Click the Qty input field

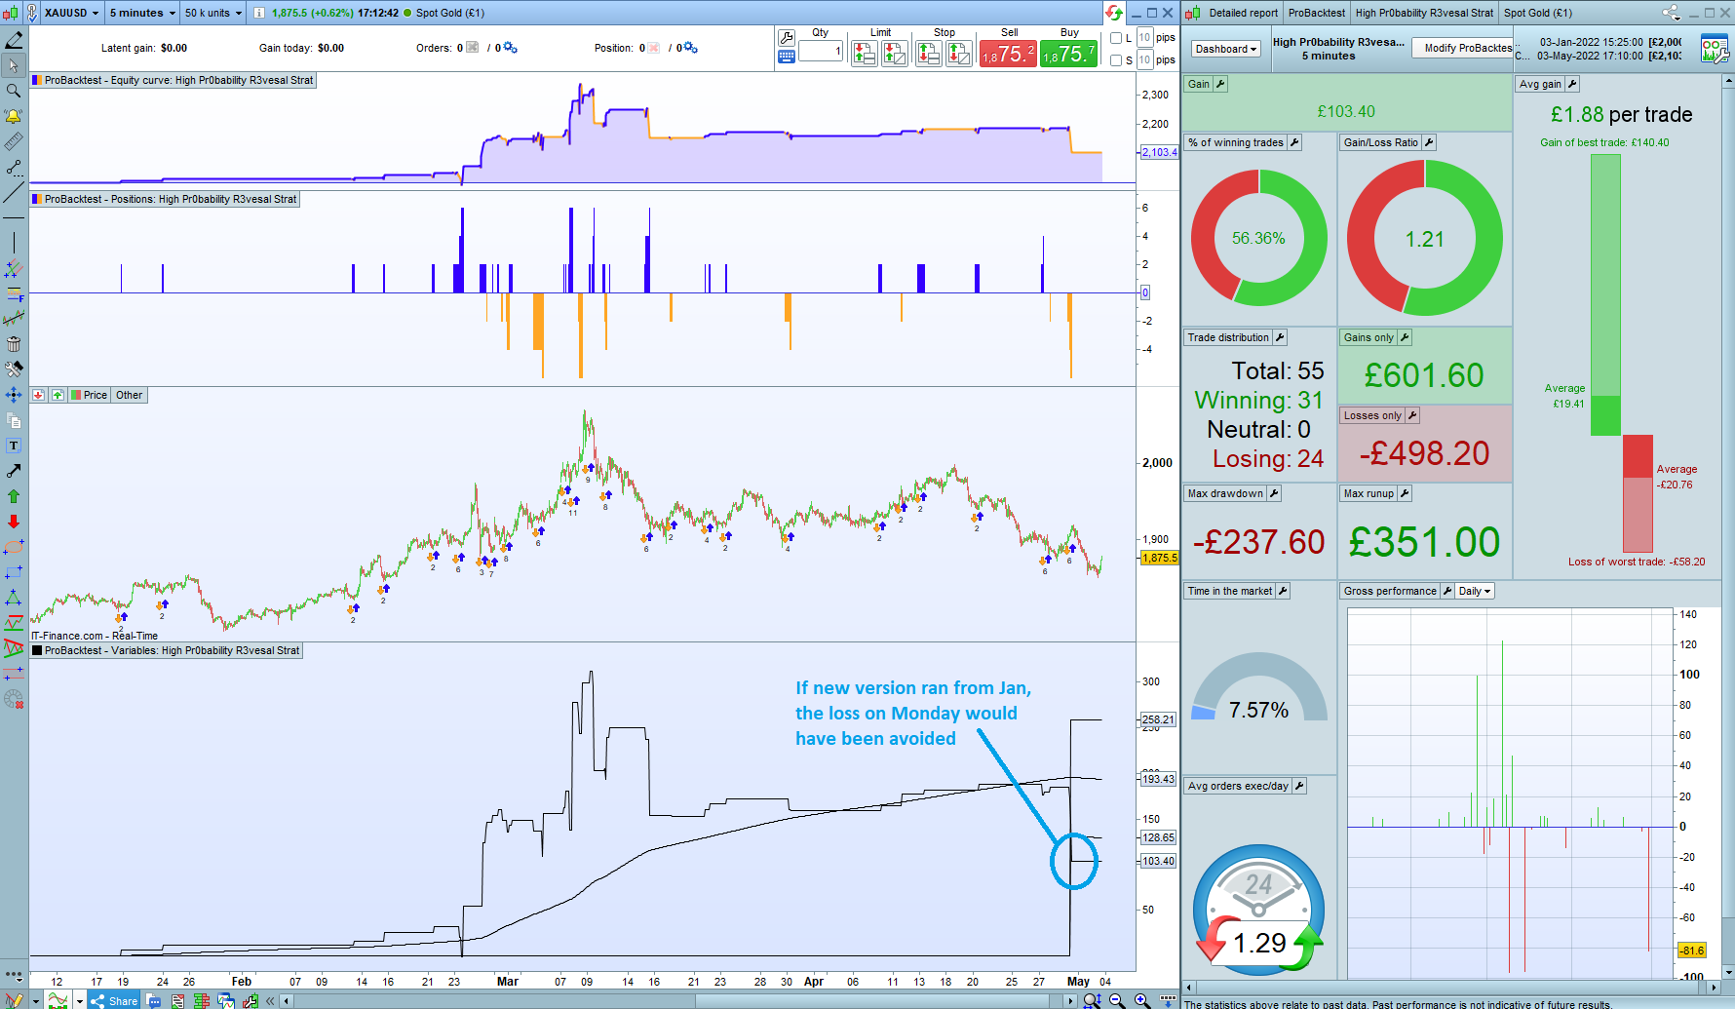pyautogui.click(x=821, y=51)
